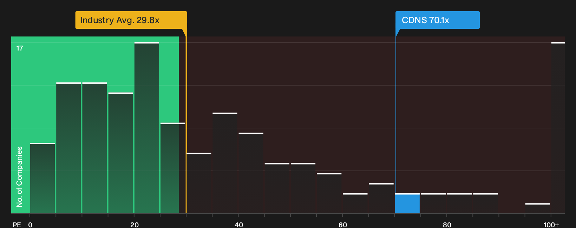Click the Industry Avg. 29.8x label
The image size is (576, 228).
131,20
